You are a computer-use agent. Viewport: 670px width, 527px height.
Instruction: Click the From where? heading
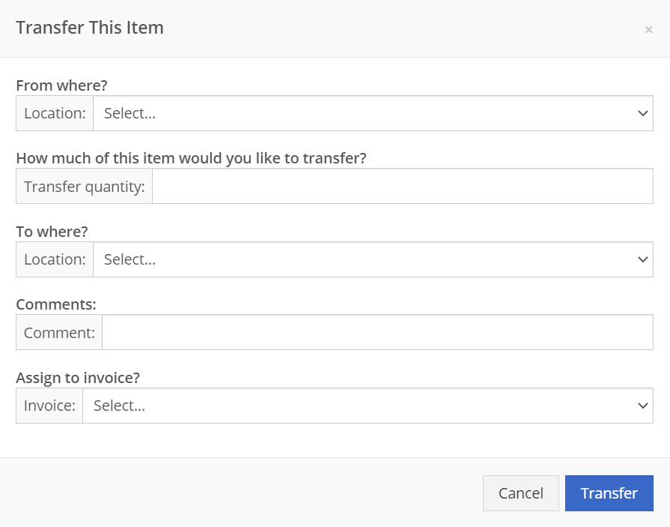61,85
